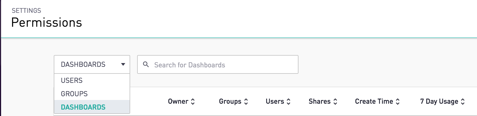Sort by Create Time column header
The image size is (477, 116).
click(x=374, y=102)
